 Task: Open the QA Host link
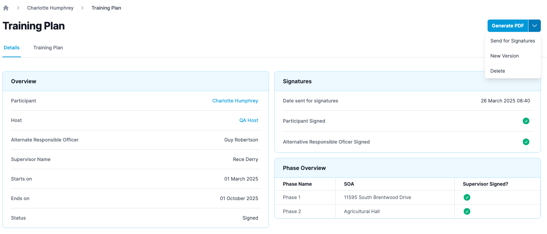point(249,120)
